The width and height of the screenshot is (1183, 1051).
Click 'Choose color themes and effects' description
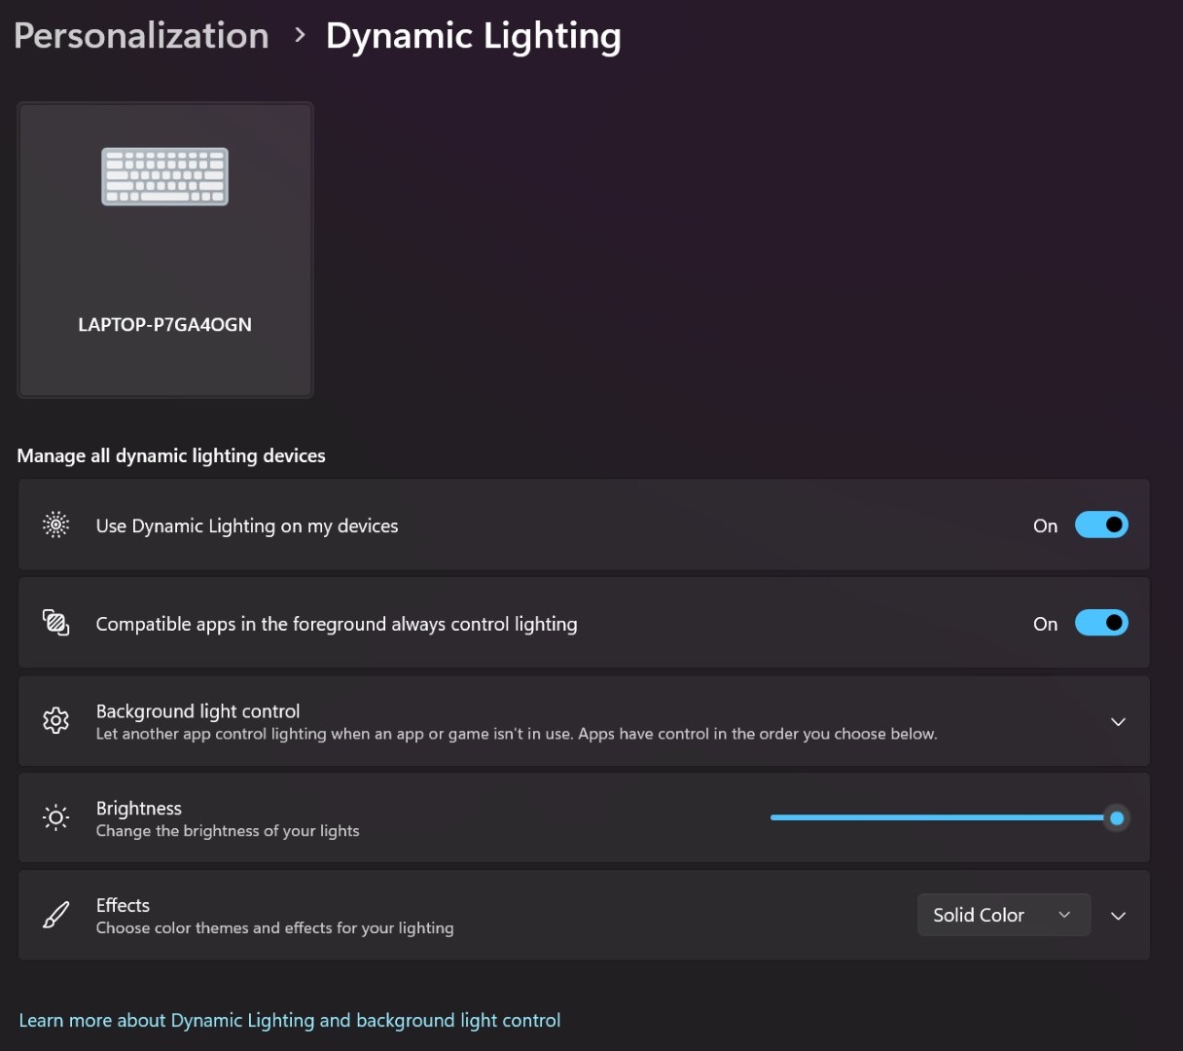pyautogui.click(x=275, y=928)
